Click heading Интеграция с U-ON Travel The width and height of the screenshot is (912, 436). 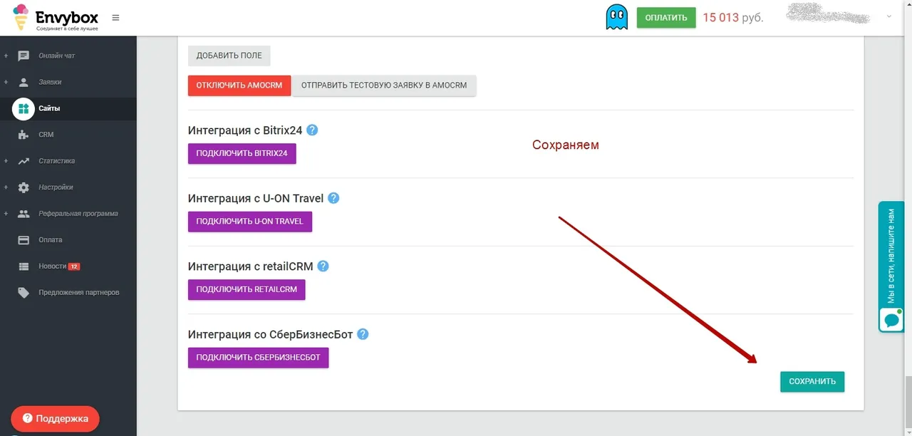pos(256,198)
